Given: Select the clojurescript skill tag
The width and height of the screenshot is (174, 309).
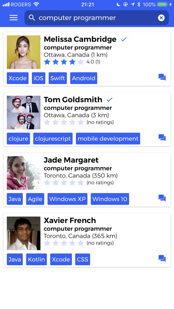Looking at the screenshot, I should (x=53, y=138).
